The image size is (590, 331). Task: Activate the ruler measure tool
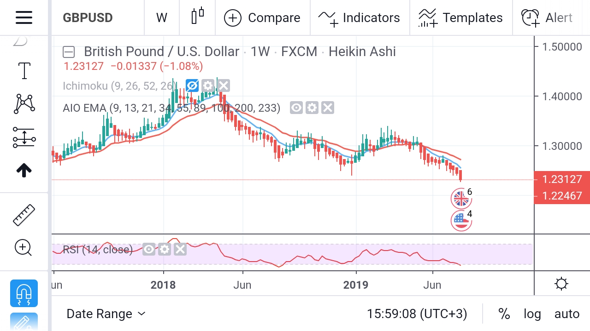click(x=24, y=215)
